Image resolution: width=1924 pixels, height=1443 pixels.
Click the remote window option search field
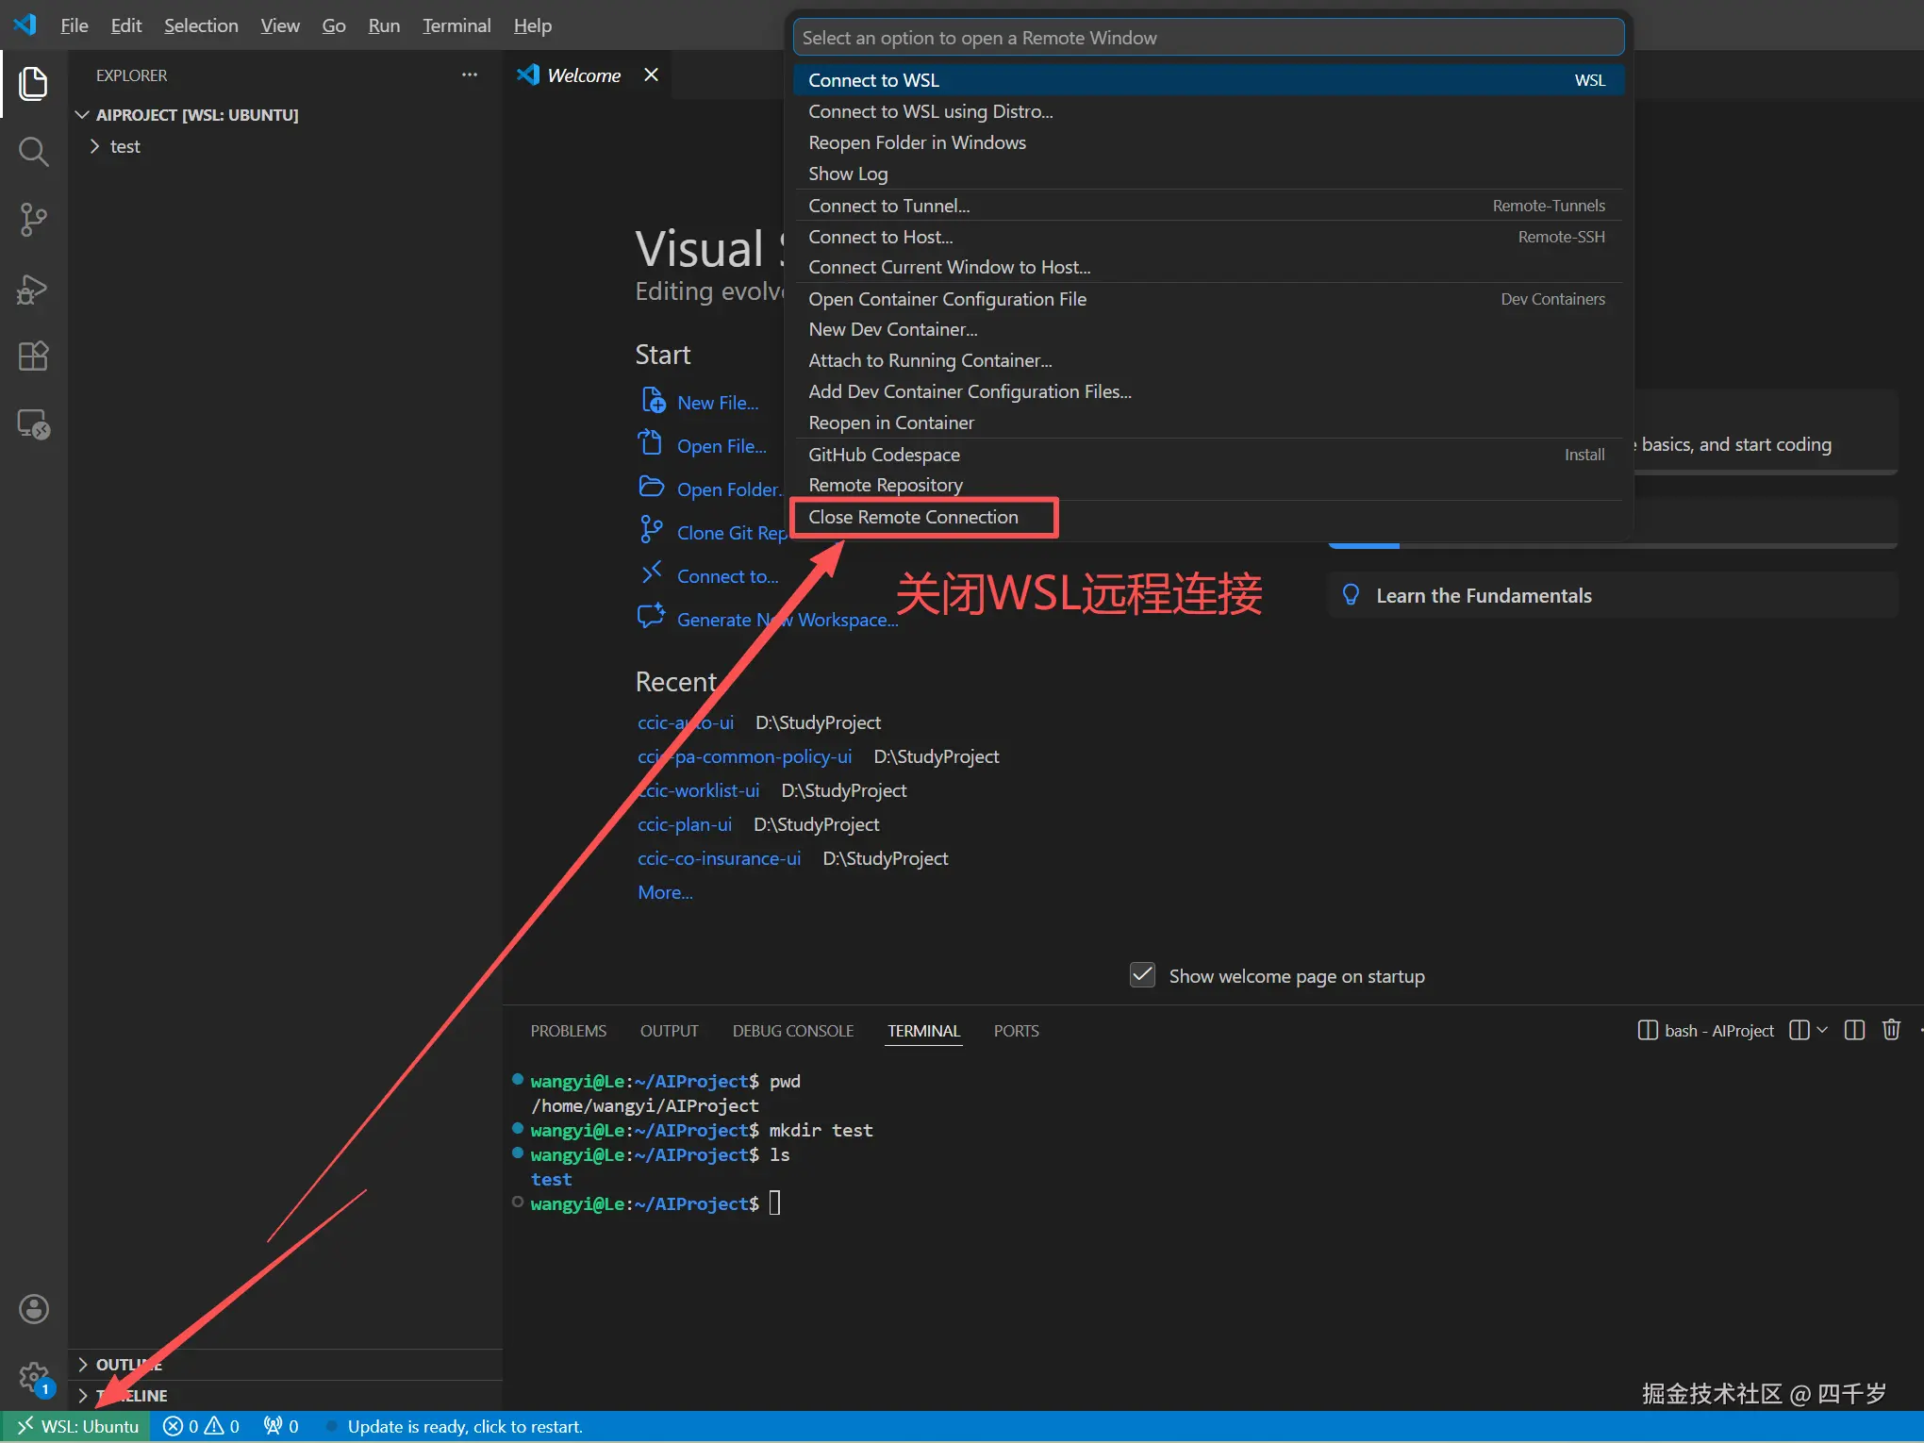pos(1207,38)
